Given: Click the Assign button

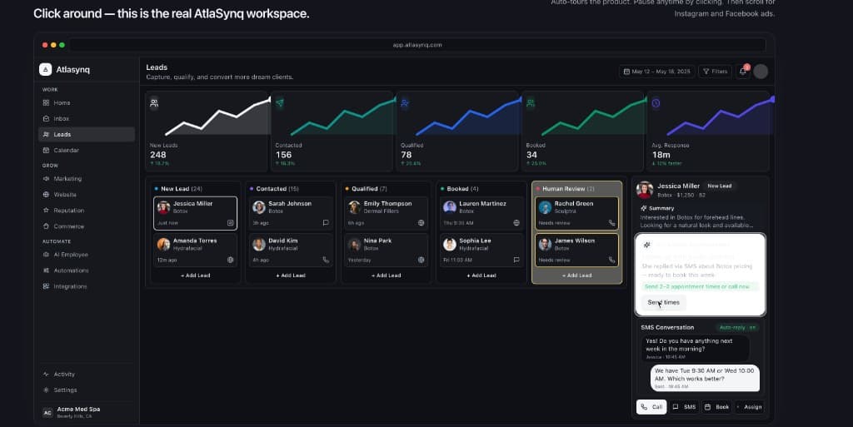Looking at the screenshot, I should [x=750, y=407].
